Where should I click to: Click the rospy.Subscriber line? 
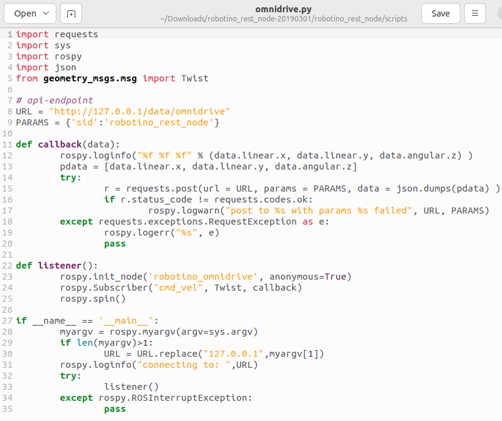point(181,288)
